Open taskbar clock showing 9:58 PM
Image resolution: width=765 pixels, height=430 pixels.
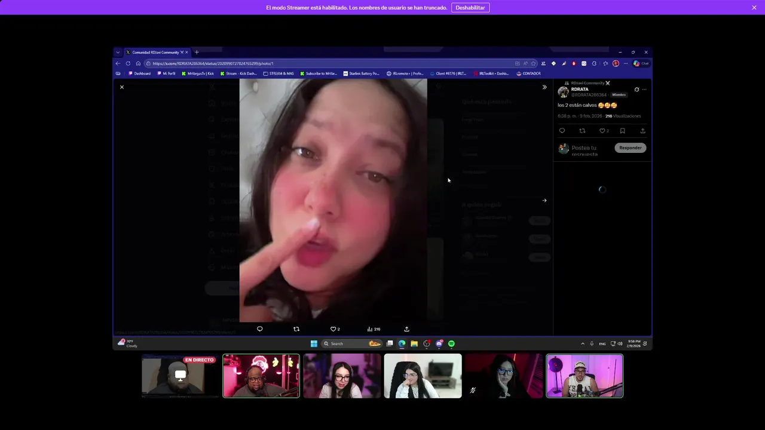634,343
